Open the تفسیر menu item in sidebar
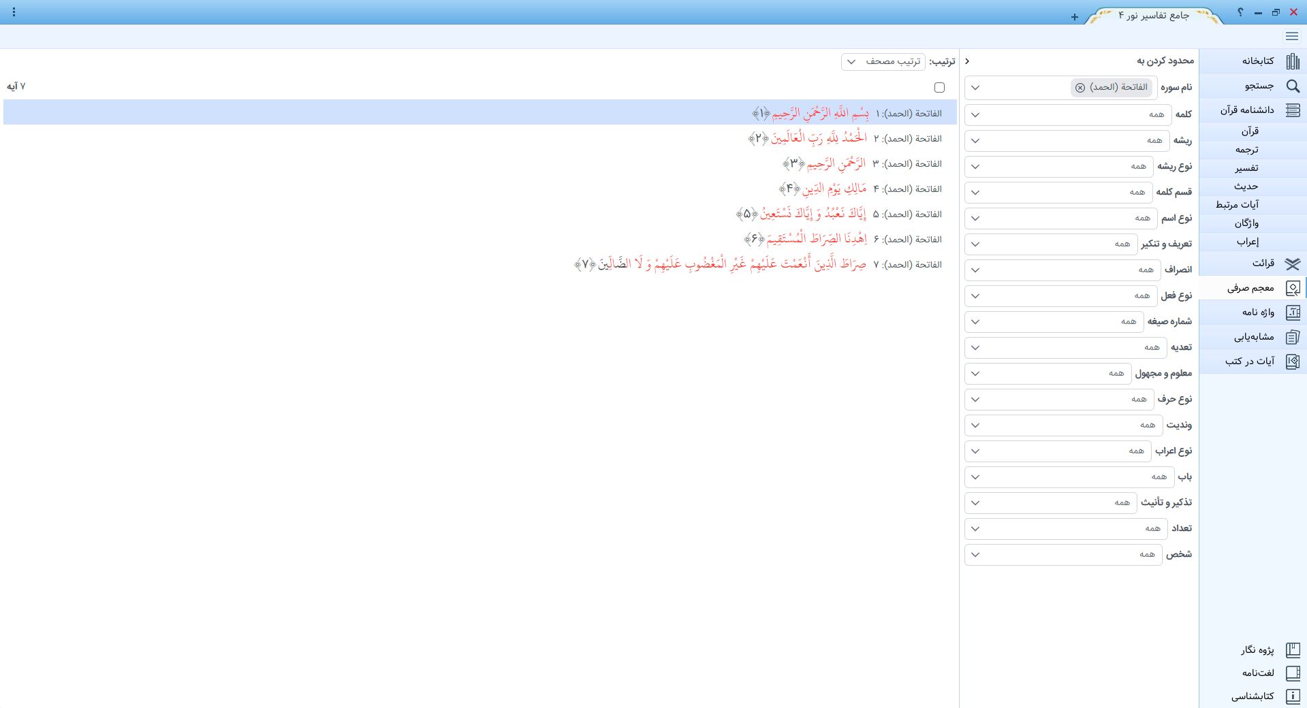The width and height of the screenshot is (1307, 708). (1246, 168)
